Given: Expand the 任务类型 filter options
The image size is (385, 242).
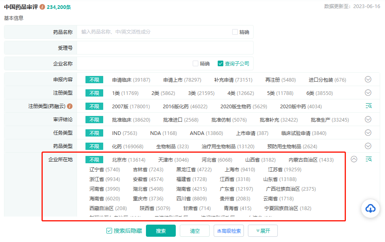Looking at the screenshot, I should pos(368,133).
